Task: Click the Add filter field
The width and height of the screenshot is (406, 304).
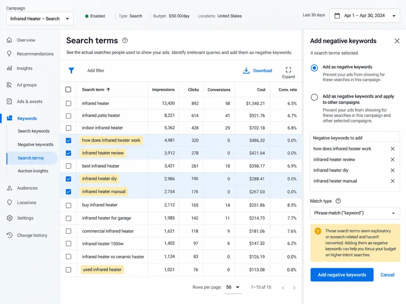Action: tap(96, 71)
